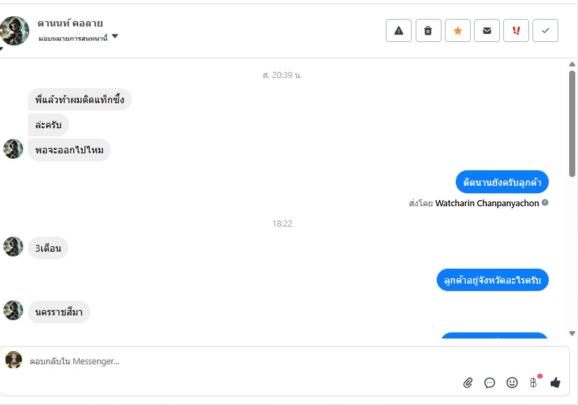Click the scrollbar down arrow
The width and height of the screenshot is (578, 405).
[572, 333]
